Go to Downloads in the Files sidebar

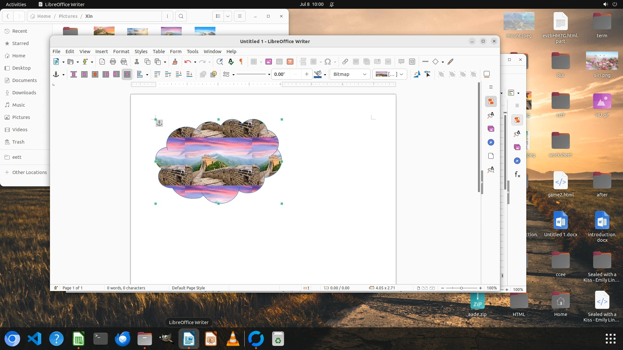pos(24,93)
